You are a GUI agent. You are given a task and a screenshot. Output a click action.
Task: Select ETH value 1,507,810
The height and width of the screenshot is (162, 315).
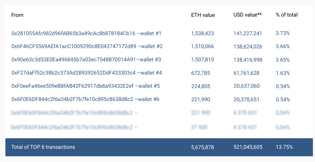point(203,60)
